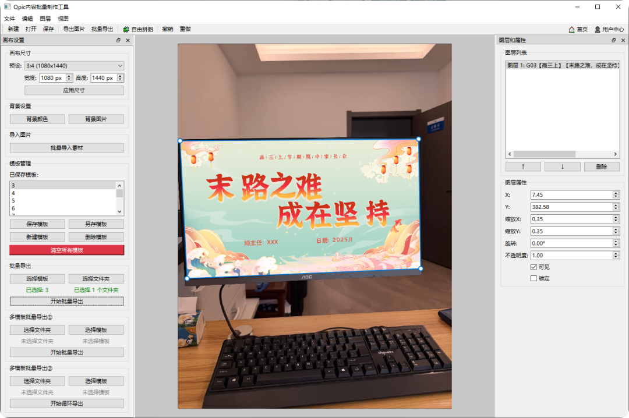This screenshot has width=629, height=418.
Task: Open the 背景颜色 background color picker
Action: (x=38, y=119)
